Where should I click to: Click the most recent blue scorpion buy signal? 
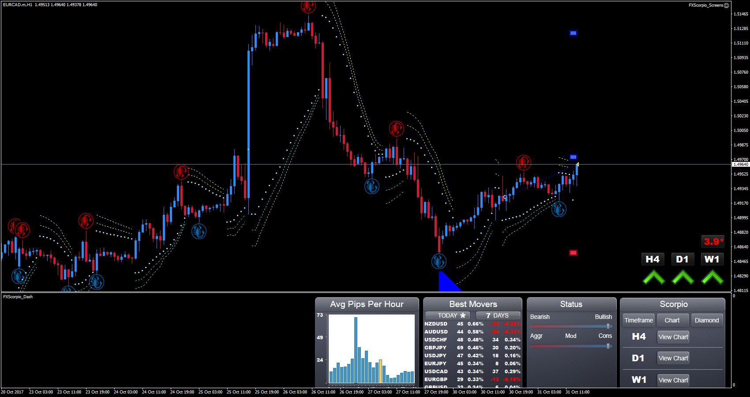pos(559,209)
